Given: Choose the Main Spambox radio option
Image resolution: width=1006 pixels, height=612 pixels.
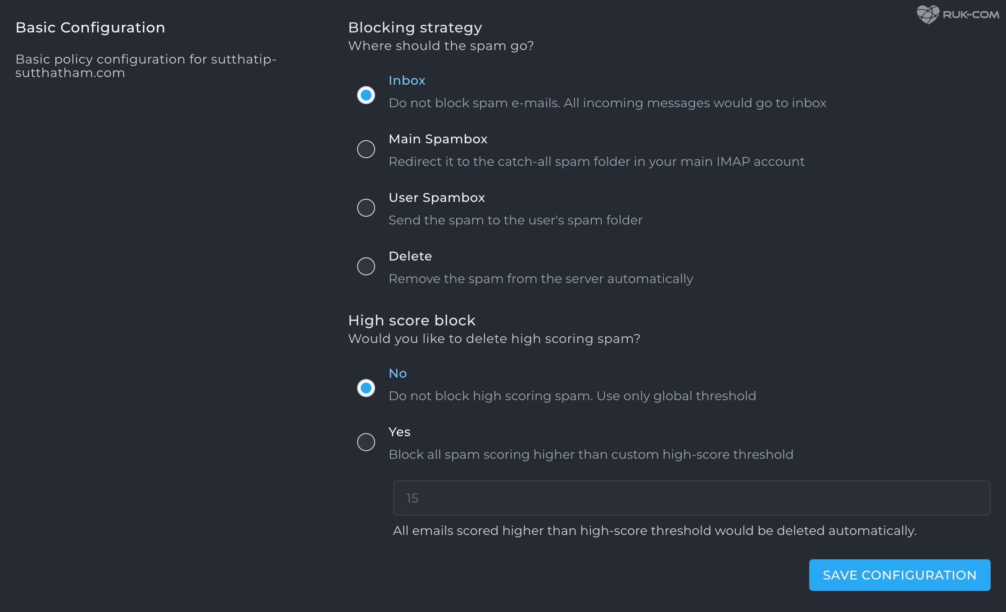Looking at the screenshot, I should (366, 149).
